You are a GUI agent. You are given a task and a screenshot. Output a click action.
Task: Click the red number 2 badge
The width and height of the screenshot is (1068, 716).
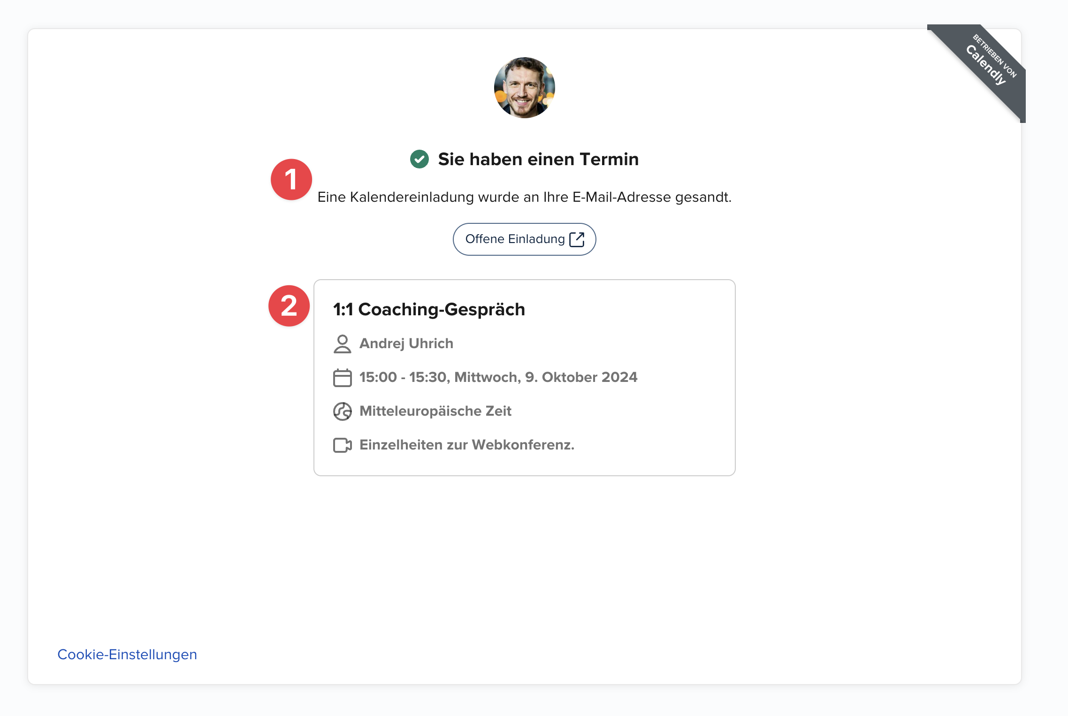tap(289, 306)
